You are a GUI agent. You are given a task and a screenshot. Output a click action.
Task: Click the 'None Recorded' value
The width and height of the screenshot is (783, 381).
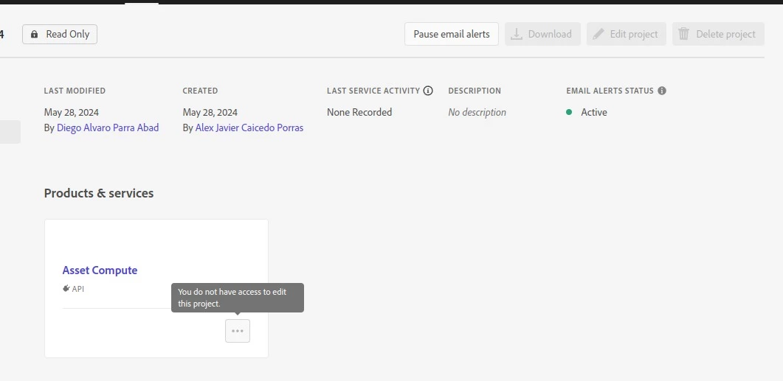359,112
